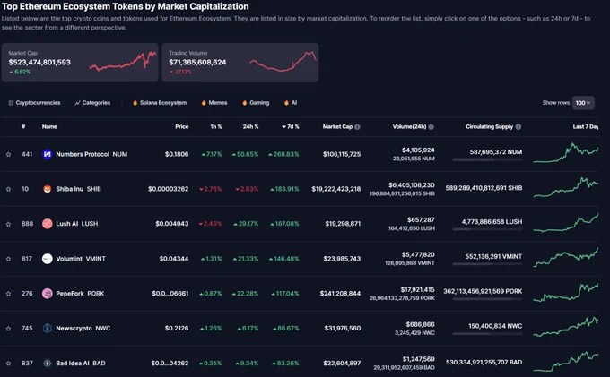
Task: View PepeFork 7-day sparkline chart
Action: pyautogui.click(x=566, y=292)
